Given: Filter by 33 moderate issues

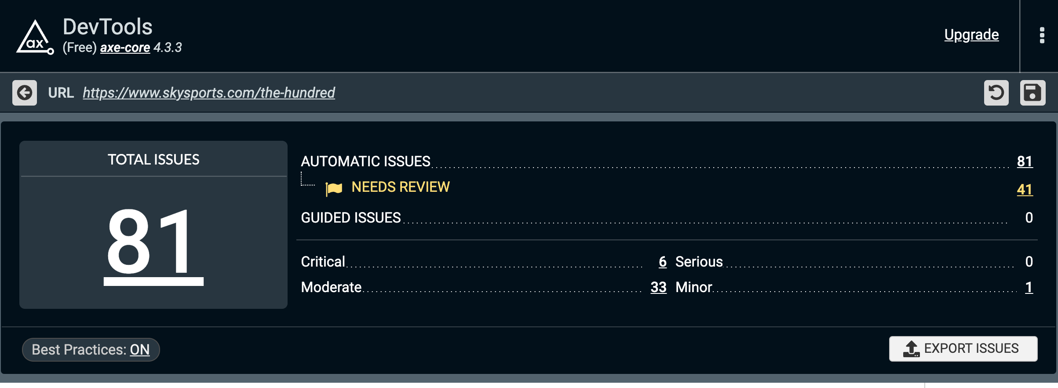Looking at the screenshot, I should pos(659,287).
